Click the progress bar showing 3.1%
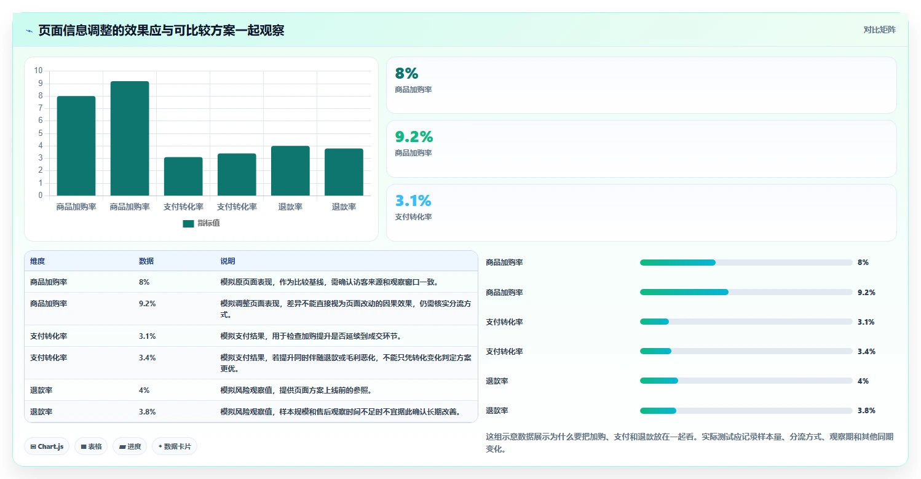 pos(746,322)
